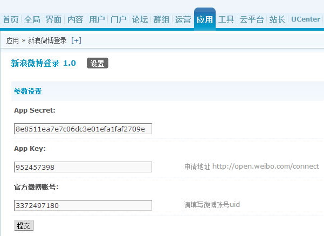Open the UCenter tab

click(x=306, y=19)
